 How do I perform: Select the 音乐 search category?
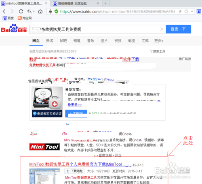pos(90,41)
